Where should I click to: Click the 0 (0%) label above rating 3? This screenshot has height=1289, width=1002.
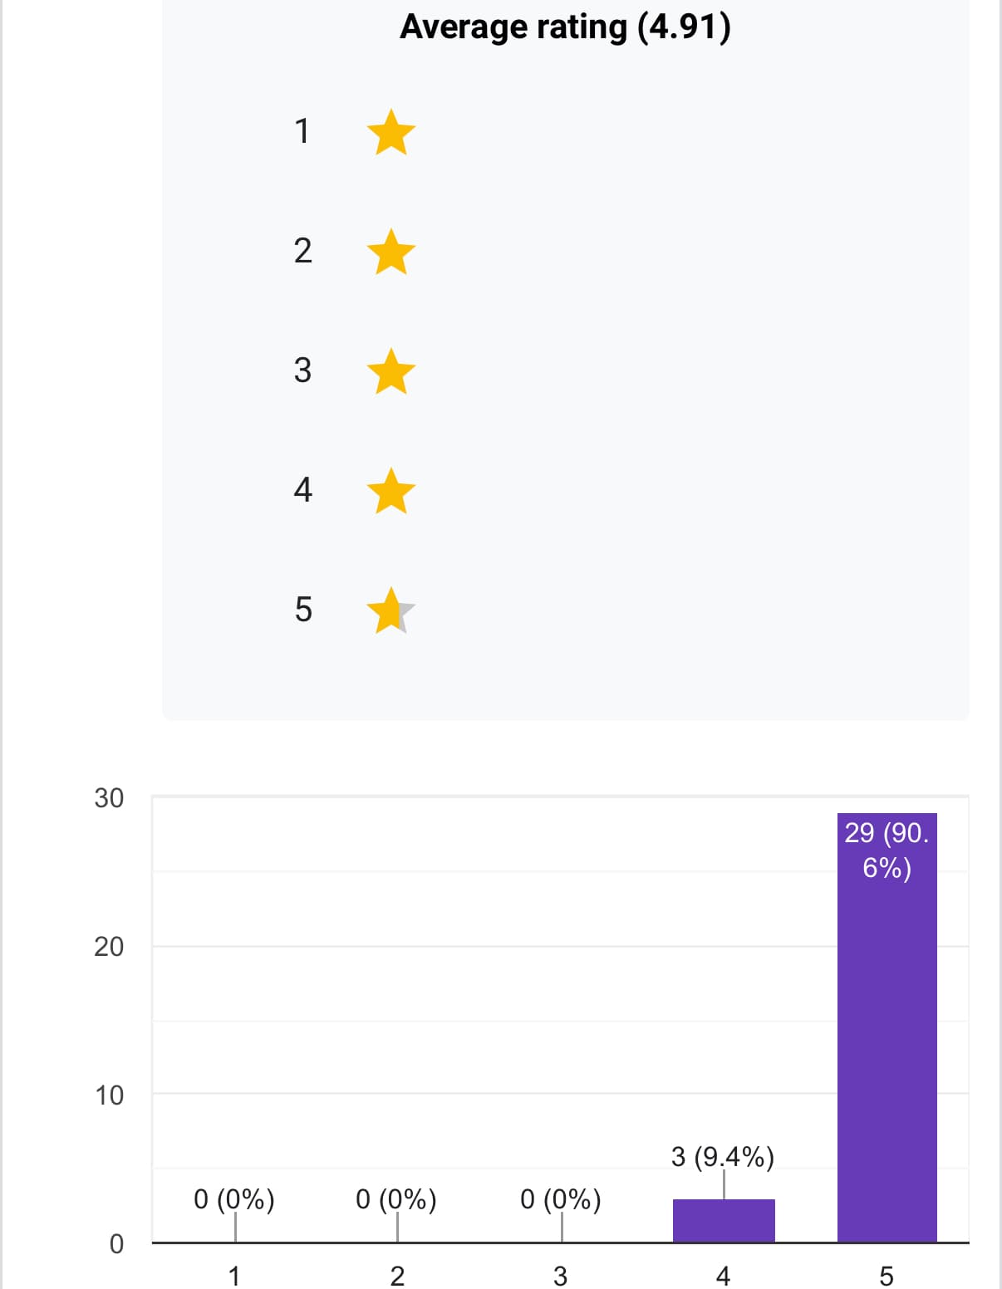point(560,1199)
